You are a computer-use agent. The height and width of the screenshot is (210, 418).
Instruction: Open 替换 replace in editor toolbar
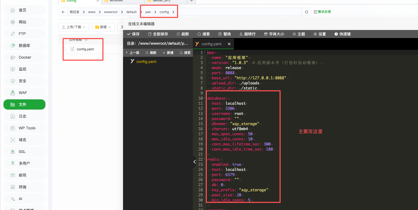click(225, 34)
